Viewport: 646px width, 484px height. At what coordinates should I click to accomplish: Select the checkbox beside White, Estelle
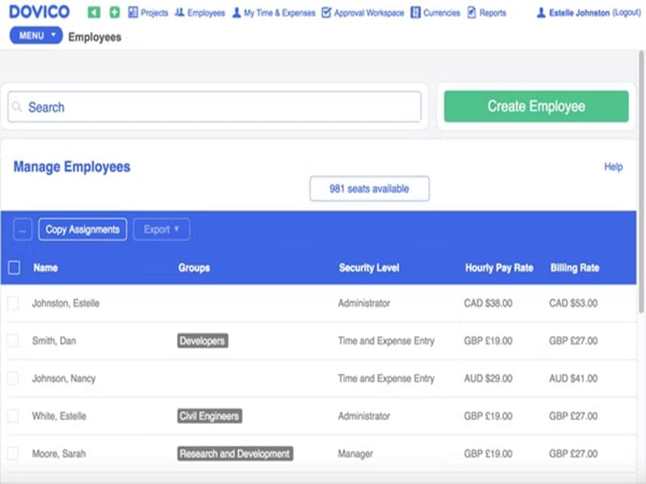click(x=13, y=416)
